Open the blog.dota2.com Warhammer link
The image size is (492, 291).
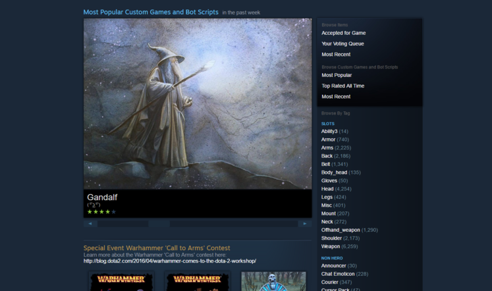click(170, 261)
